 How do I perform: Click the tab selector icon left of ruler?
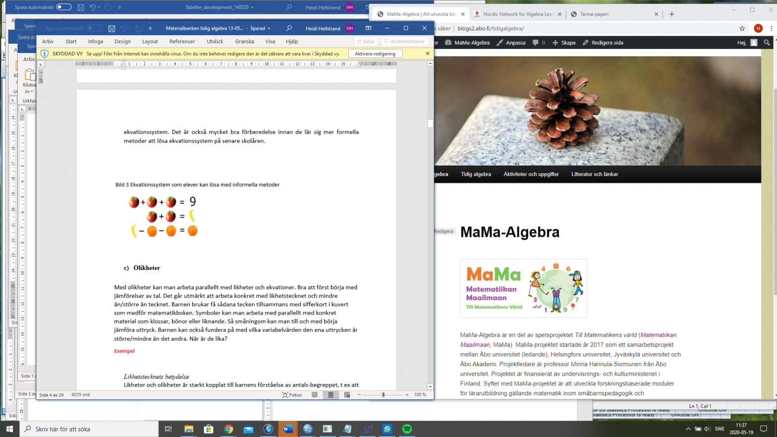(x=41, y=64)
